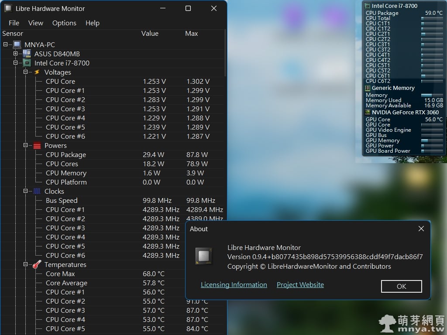447x335 pixels.
Task: Expand the ASUS D840MB node
Action: pyautogui.click(x=15, y=54)
